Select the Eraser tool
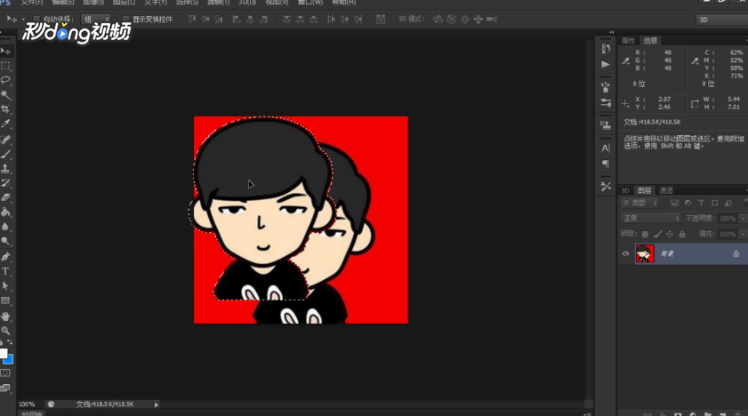Screen dimensions: 748x416 pyautogui.click(x=5, y=197)
